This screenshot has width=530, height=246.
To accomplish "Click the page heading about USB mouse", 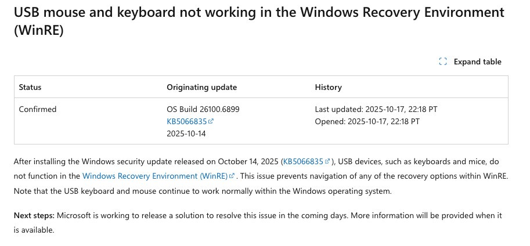I will coord(258,12).
